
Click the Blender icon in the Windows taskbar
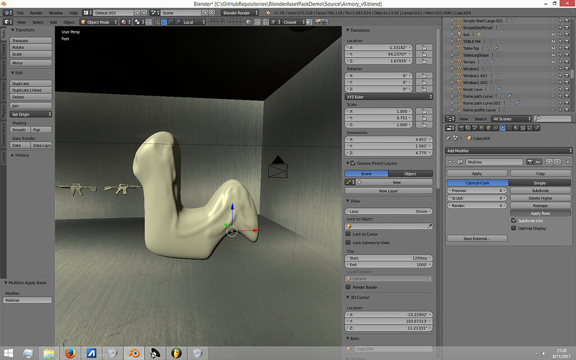coord(134,353)
